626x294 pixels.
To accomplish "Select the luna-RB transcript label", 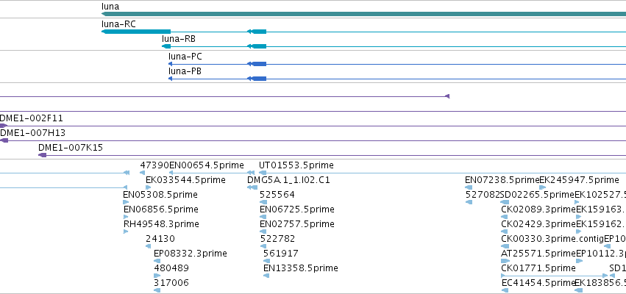I will point(179,39).
